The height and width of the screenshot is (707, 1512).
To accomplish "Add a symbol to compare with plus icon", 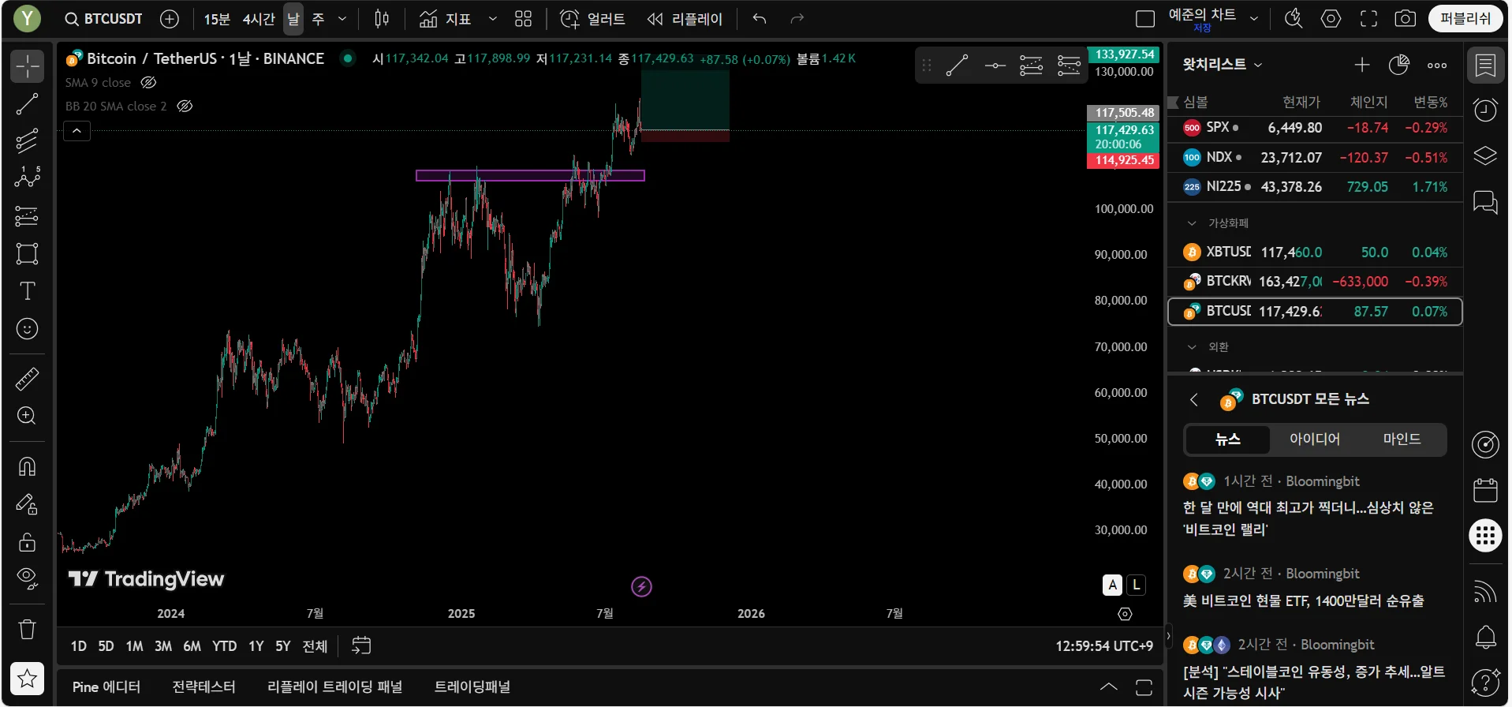I will tap(170, 19).
